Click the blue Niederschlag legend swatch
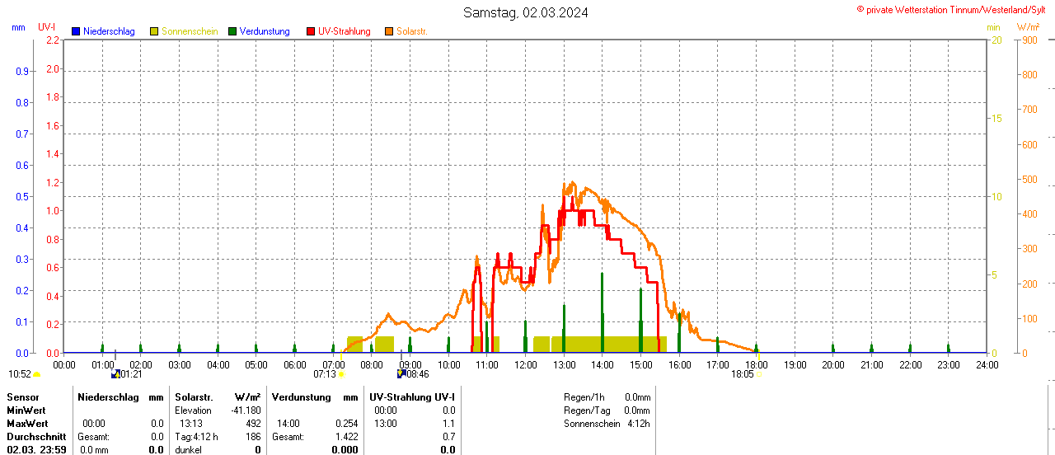This screenshot has height=455, width=1055. coord(76,31)
